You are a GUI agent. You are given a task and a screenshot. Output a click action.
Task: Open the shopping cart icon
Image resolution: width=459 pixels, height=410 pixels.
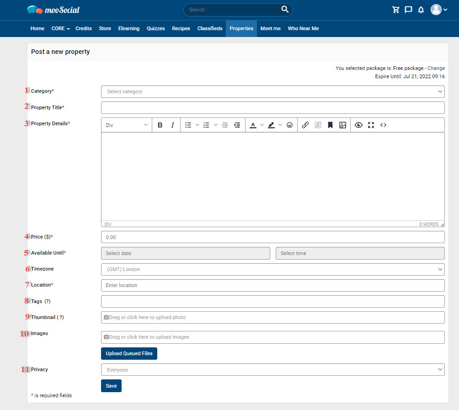[396, 10]
